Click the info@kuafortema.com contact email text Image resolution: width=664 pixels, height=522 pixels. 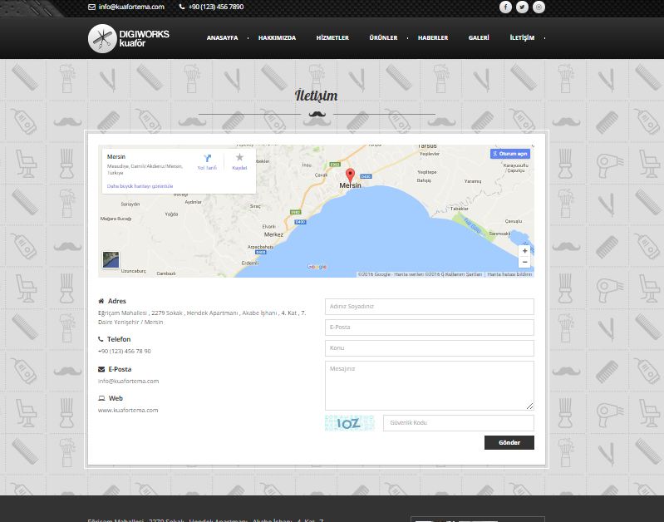pos(128,381)
